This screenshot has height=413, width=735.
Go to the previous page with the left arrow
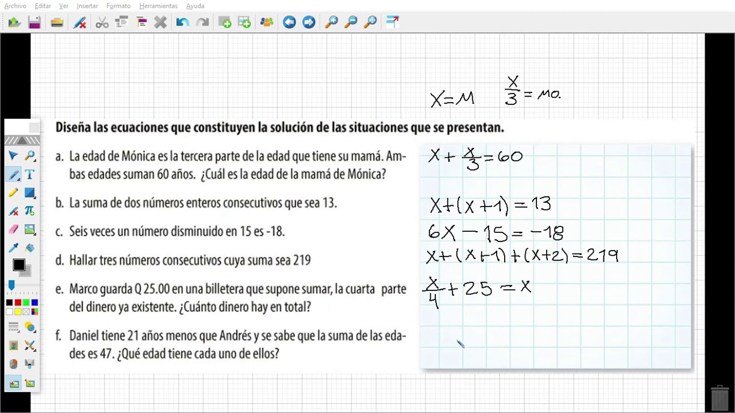tap(289, 22)
